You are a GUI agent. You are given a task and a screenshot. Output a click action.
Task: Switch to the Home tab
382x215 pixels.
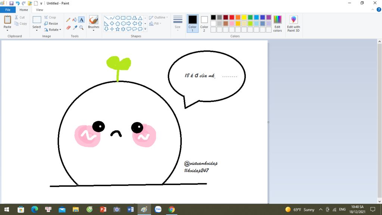pyautogui.click(x=24, y=10)
